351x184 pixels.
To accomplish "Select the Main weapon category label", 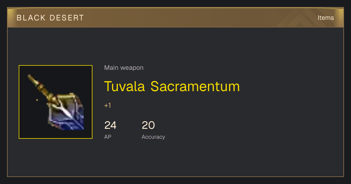I will [x=124, y=68].
